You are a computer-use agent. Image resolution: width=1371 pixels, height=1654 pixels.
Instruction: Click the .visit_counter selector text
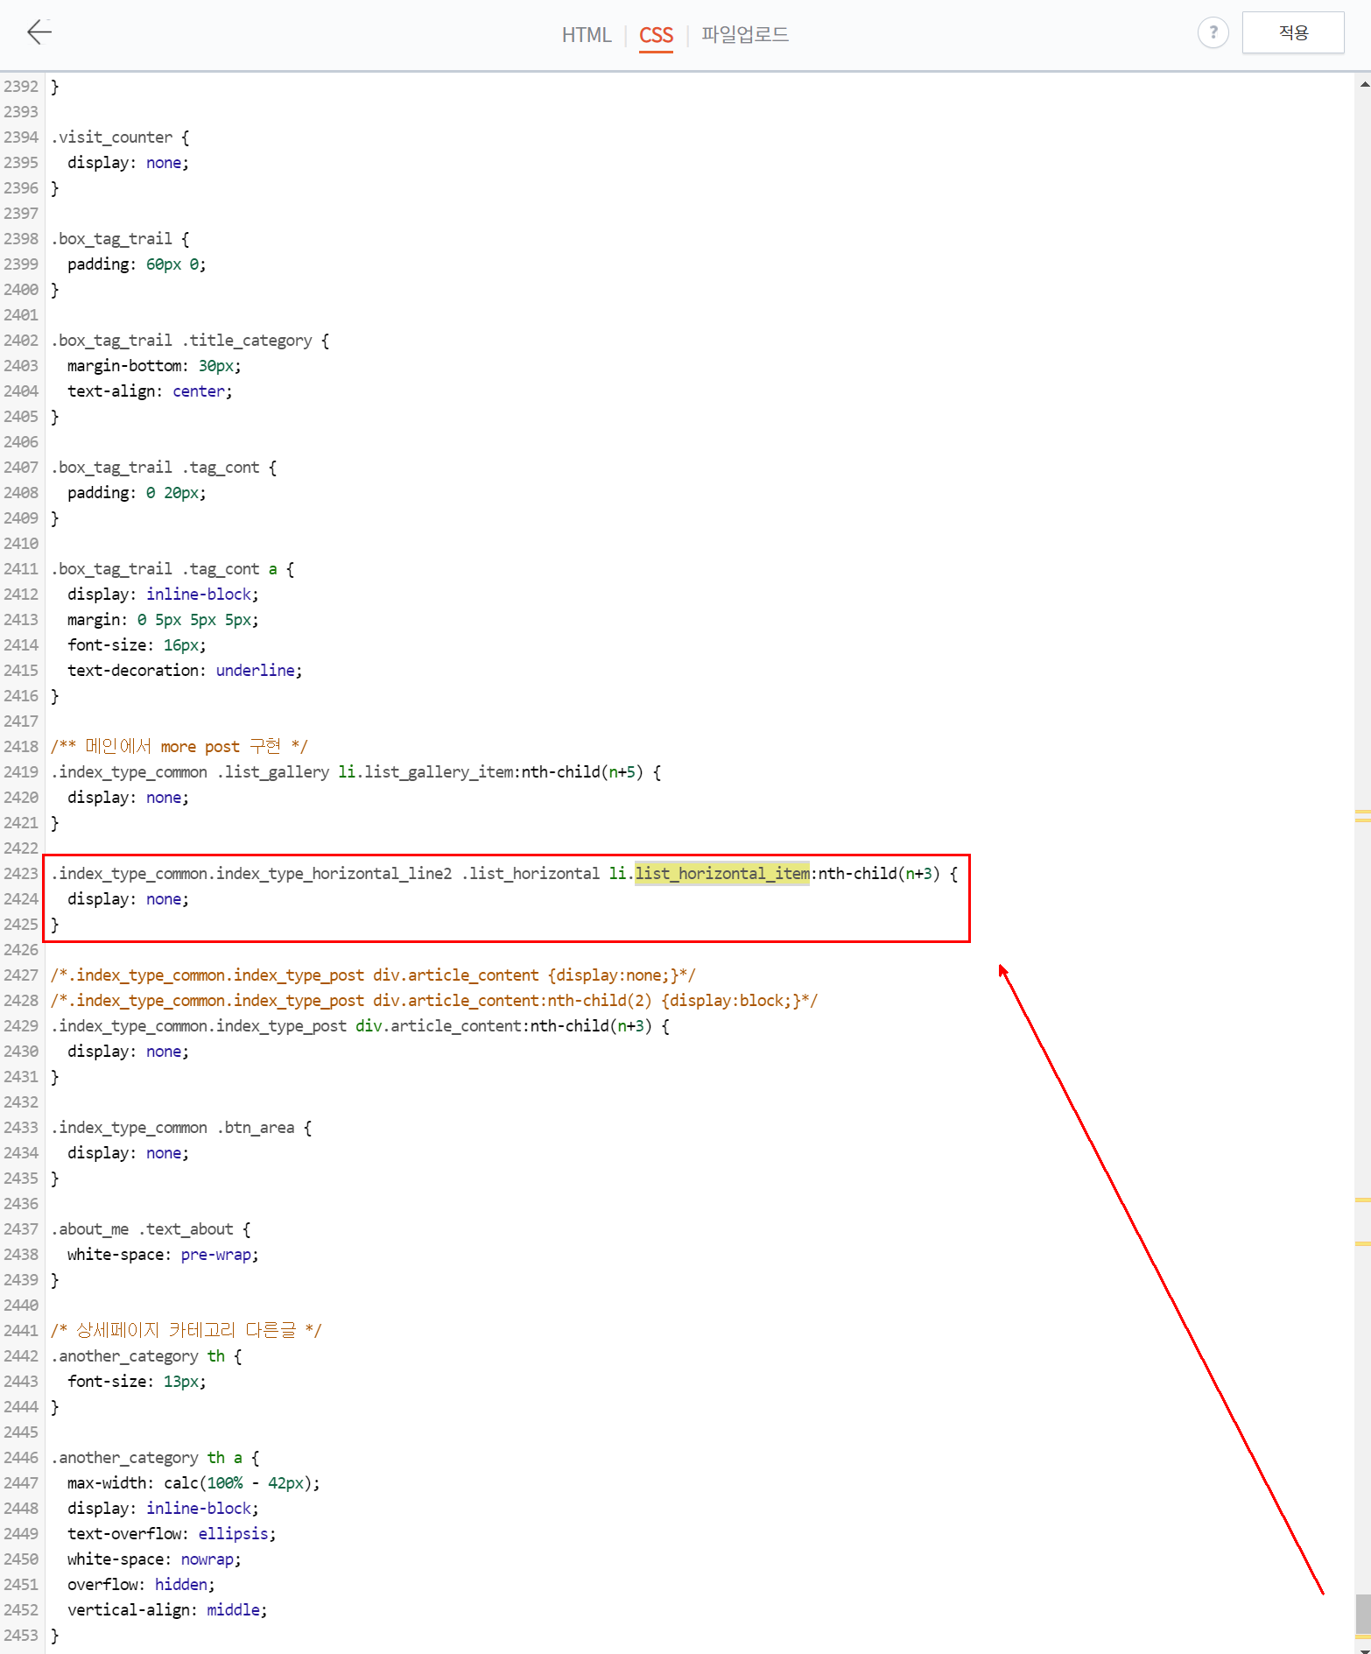point(111,137)
